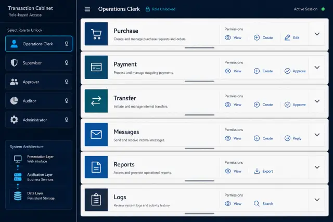Click the Transfer Approve checkmark icon
Viewport: 333px width, 222px height.
pyautogui.click(x=287, y=105)
